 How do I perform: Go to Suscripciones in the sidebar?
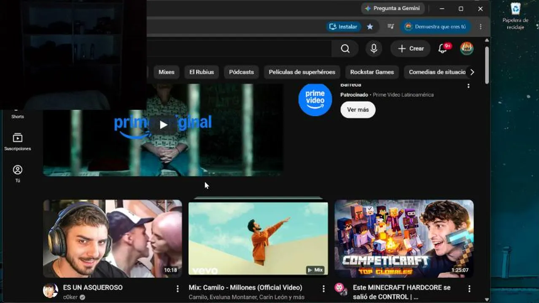[17, 142]
